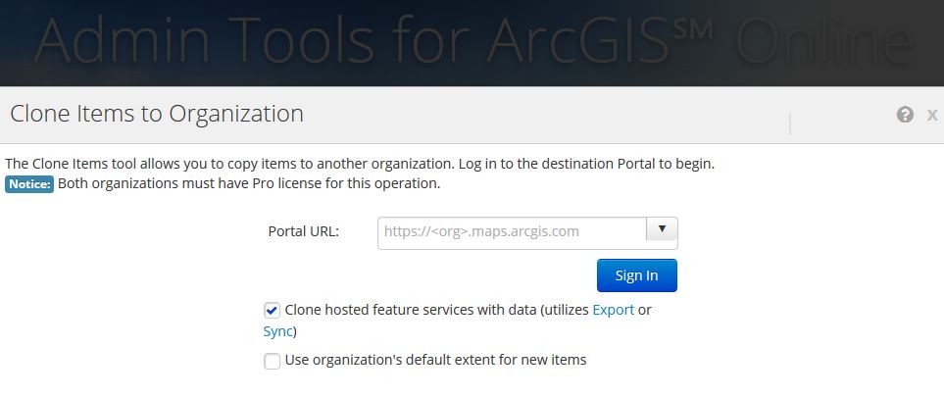Click the vertical divider in dialog title bar
The width and height of the screenshot is (944, 397).
point(789,123)
